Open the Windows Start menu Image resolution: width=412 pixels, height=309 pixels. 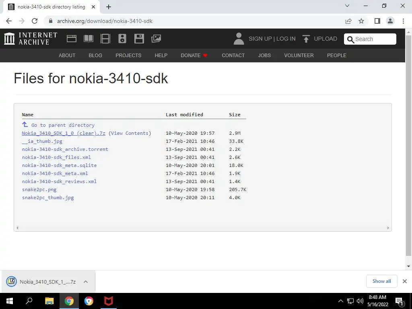coord(10,301)
